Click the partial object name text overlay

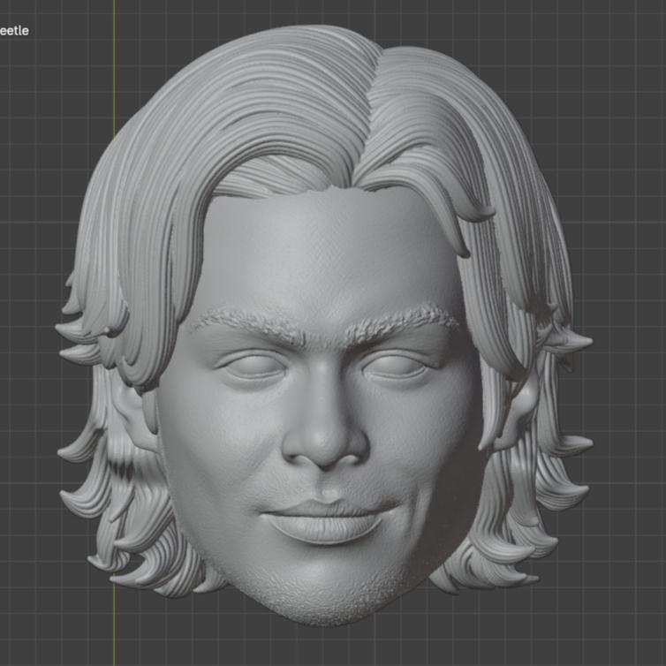coord(14,31)
